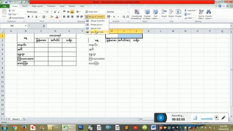Select Merge & Center from dropdown menu
Screen dimensions: 233x131
(x=98, y=21)
